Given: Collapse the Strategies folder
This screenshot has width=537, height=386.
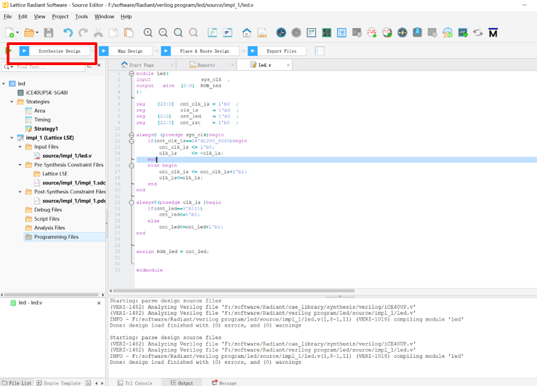Looking at the screenshot, I should coord(12,102).
